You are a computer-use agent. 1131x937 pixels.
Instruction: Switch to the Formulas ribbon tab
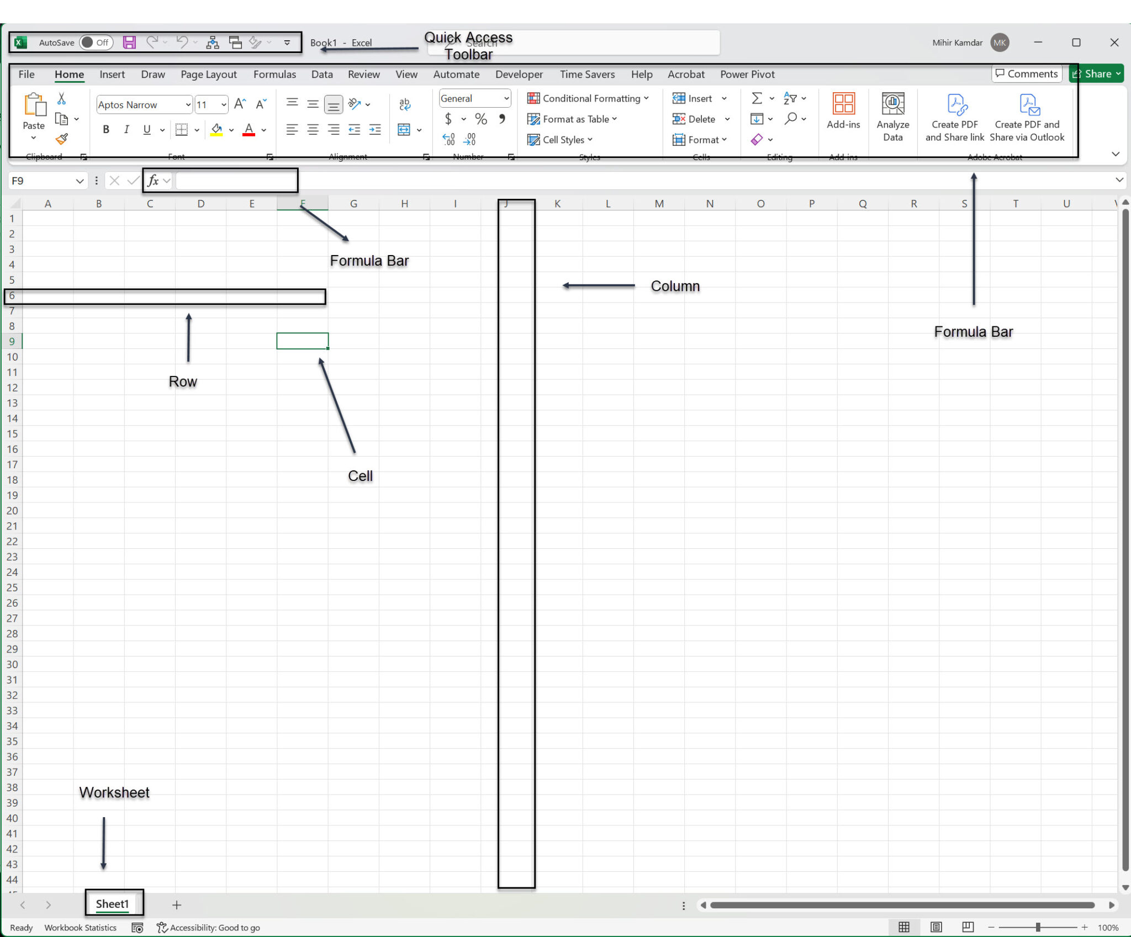coord(274,74)
